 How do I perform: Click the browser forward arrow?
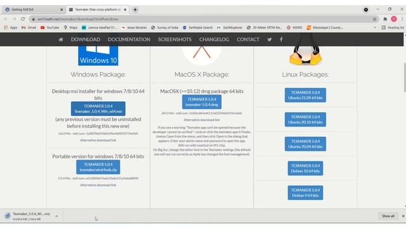point(14,19)
